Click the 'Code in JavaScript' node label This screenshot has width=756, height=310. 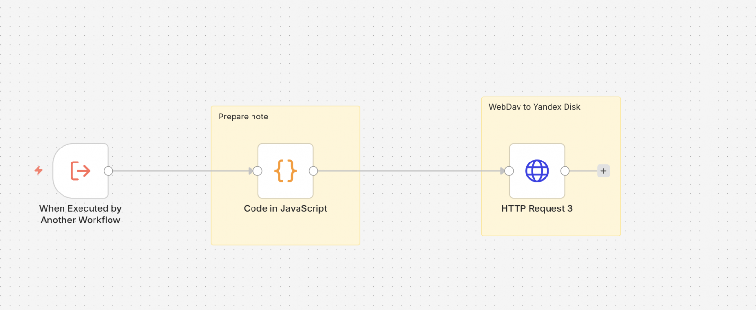tap(285, 209)
